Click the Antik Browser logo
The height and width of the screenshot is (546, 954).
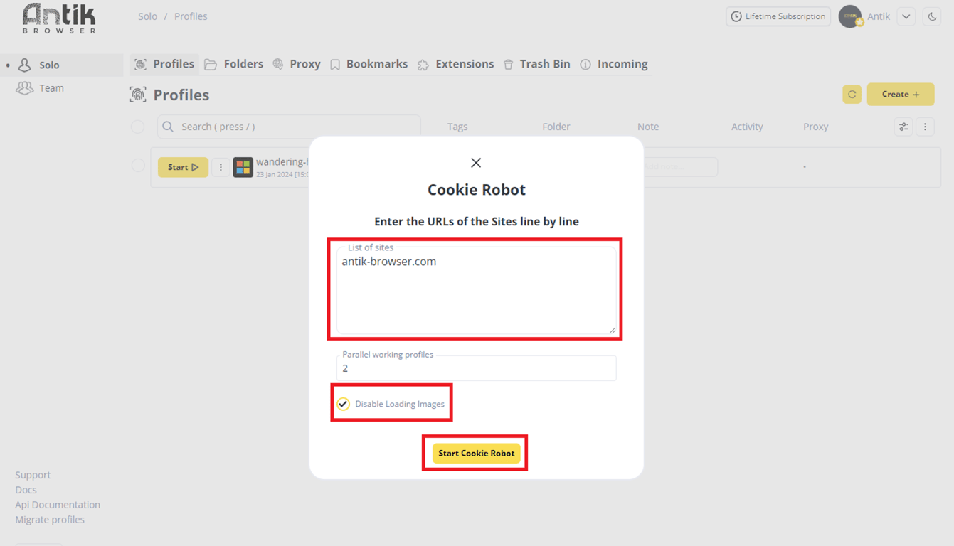click(59, 18)
